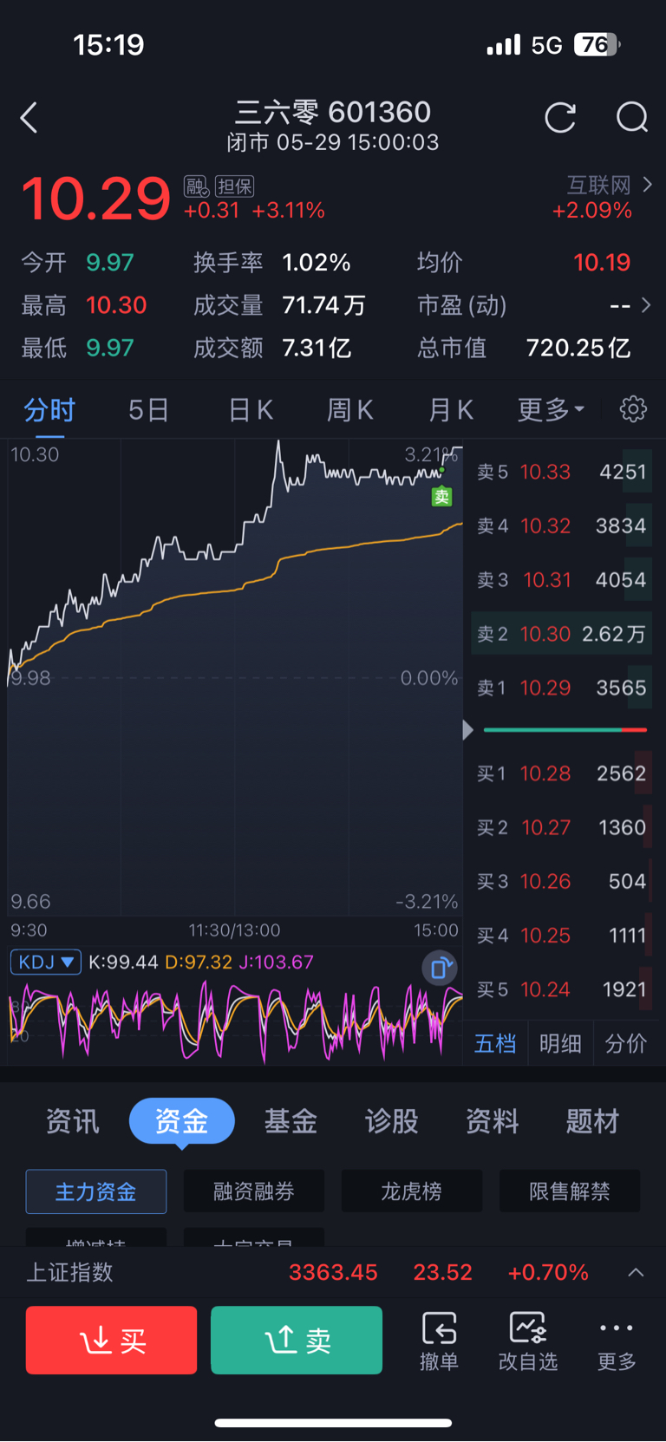666x1442 pixels.
Task: Select the 买4 10.25 order row
Action: click(562, 936)
